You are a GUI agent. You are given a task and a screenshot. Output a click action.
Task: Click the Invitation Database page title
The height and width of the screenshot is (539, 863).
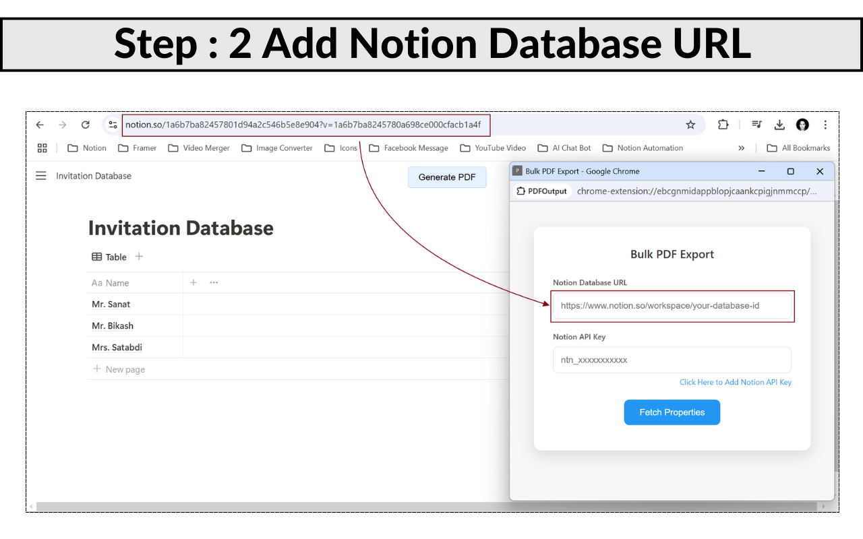click(181, 228)
